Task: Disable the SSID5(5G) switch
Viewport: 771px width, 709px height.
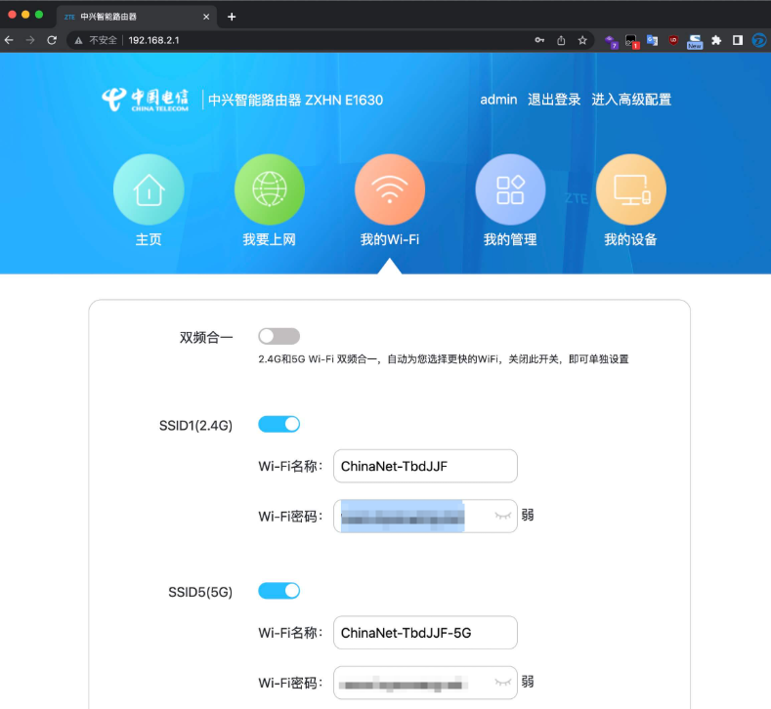Action: [x=278, y=591]
